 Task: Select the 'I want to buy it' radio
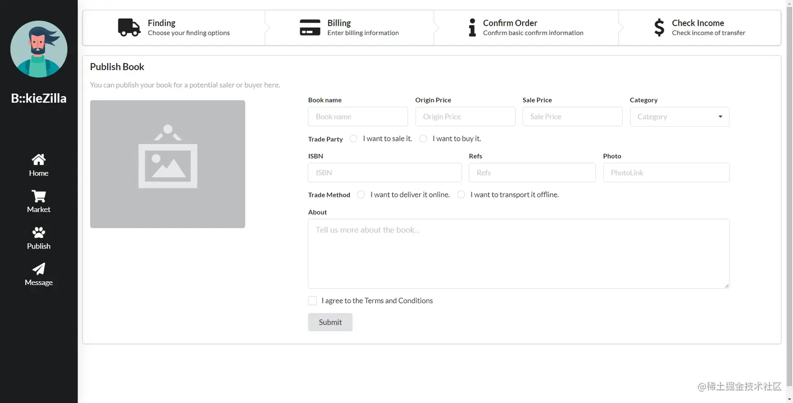(423, 139)
